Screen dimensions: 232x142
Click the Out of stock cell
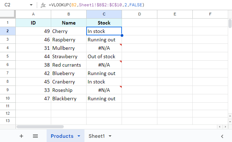104,56
